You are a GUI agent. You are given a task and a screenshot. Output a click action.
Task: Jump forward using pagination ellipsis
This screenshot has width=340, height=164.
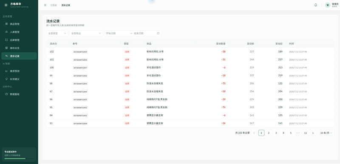pyautogui.click(x=298, y=133)
